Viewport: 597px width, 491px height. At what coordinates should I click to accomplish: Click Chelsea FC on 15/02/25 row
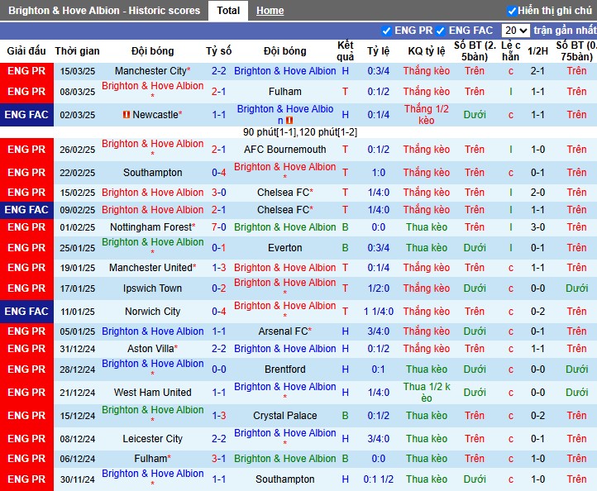pyautogui.click(x=284, y=193)
